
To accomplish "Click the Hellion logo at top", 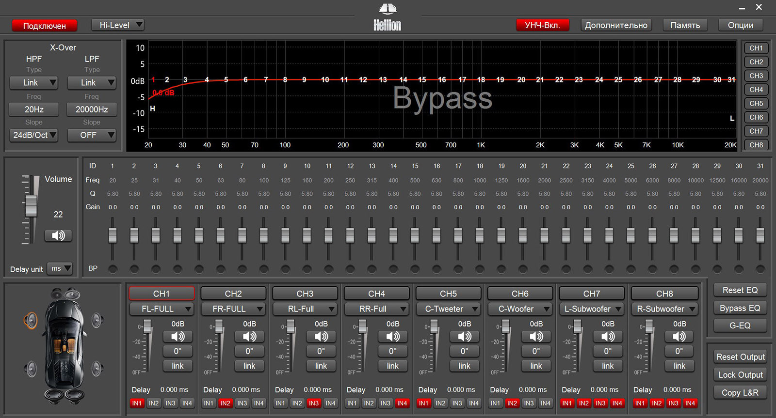I will (x=387, y=17).
